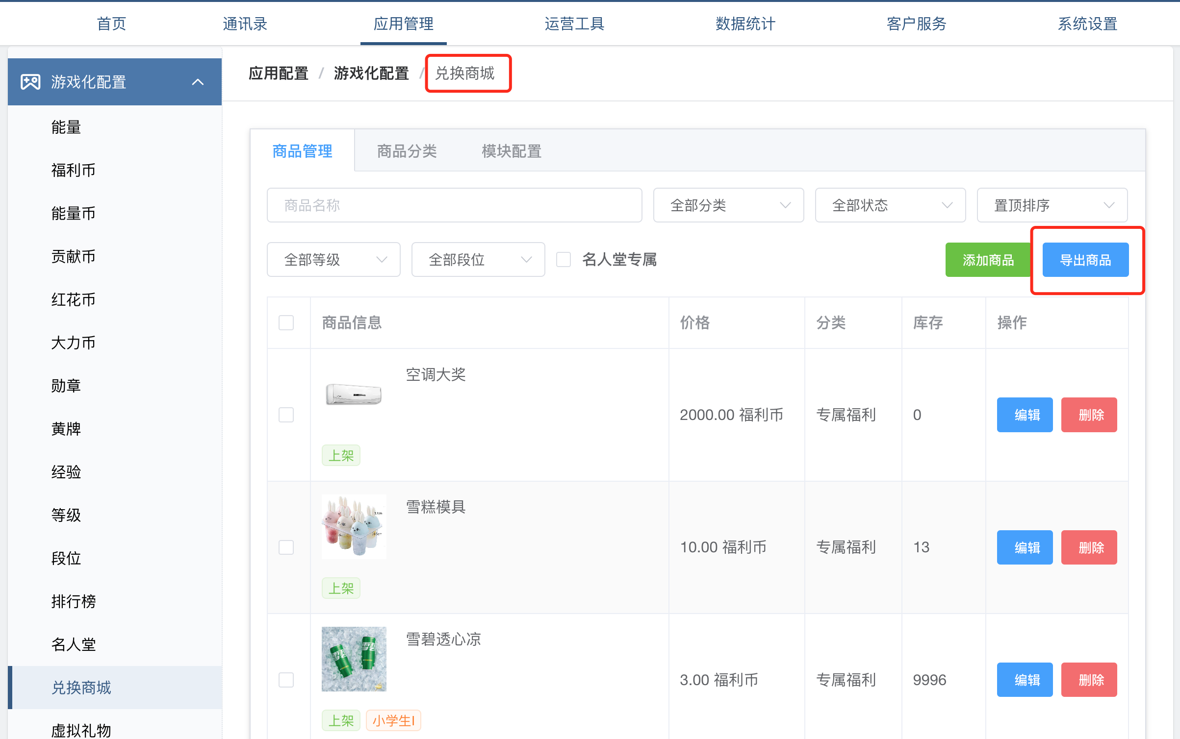Check the select-all checkbox in the table header

tap(286, 322)
